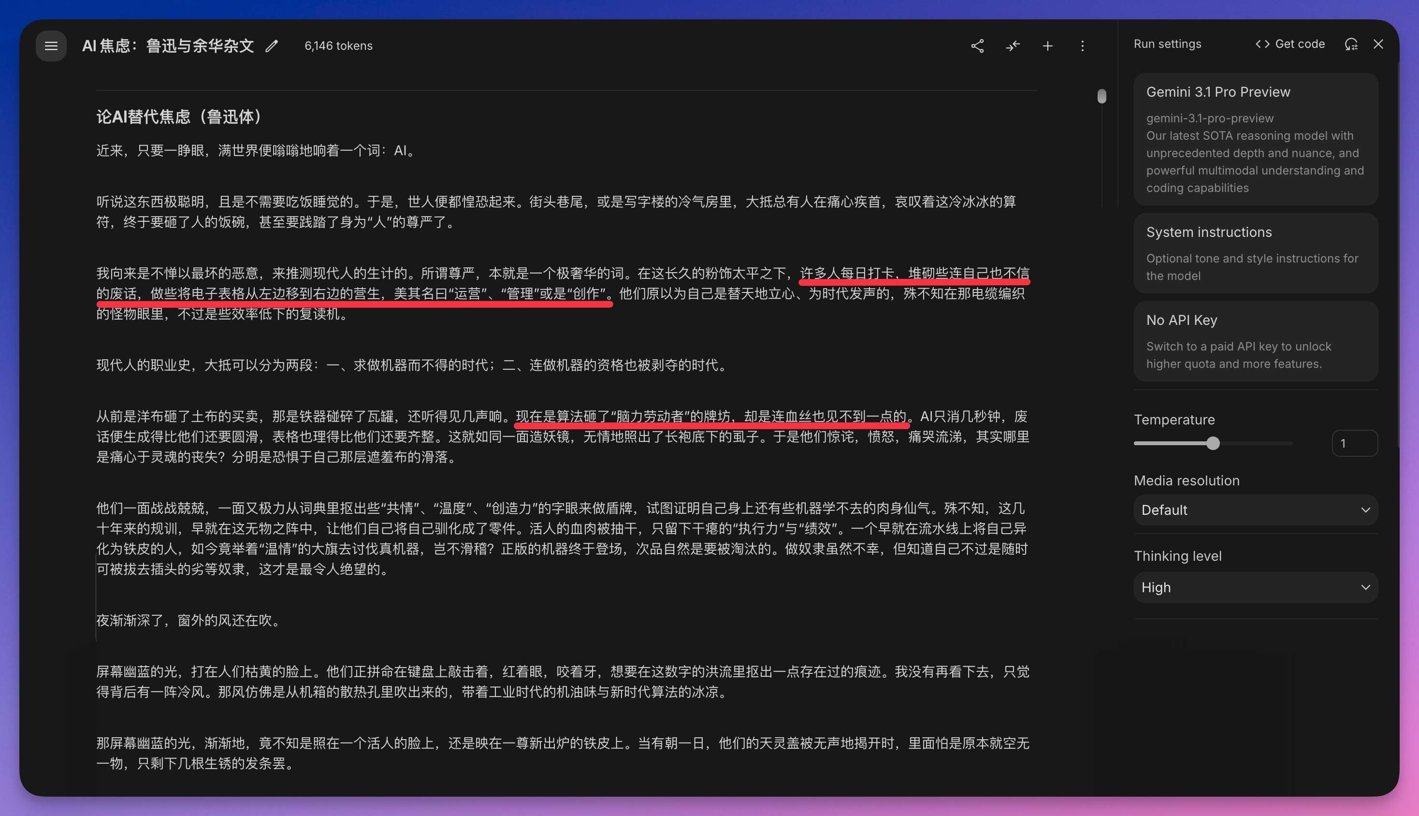
Task: Click the compare mode arrows icon
Action: point(1012,46)
